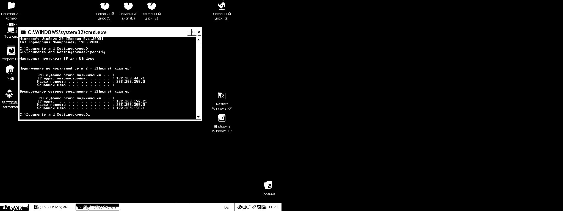Launch the MyIE browser icon
The width and height of the screenshot is (563, 211).
pyautogui.click(x=10, y=70)
